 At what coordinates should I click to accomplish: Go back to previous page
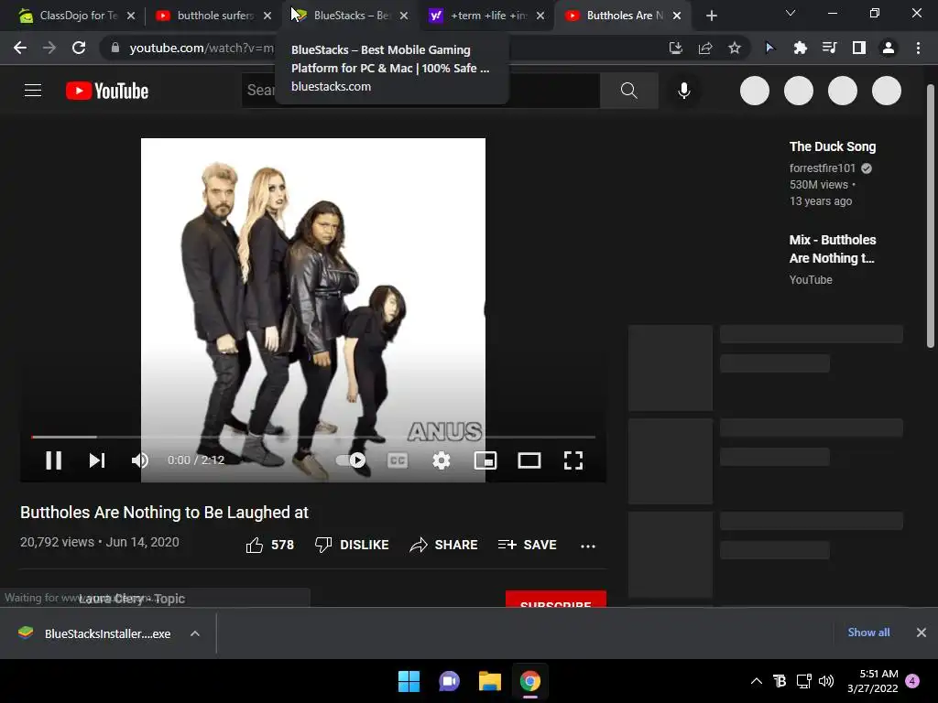click(20, 48)
